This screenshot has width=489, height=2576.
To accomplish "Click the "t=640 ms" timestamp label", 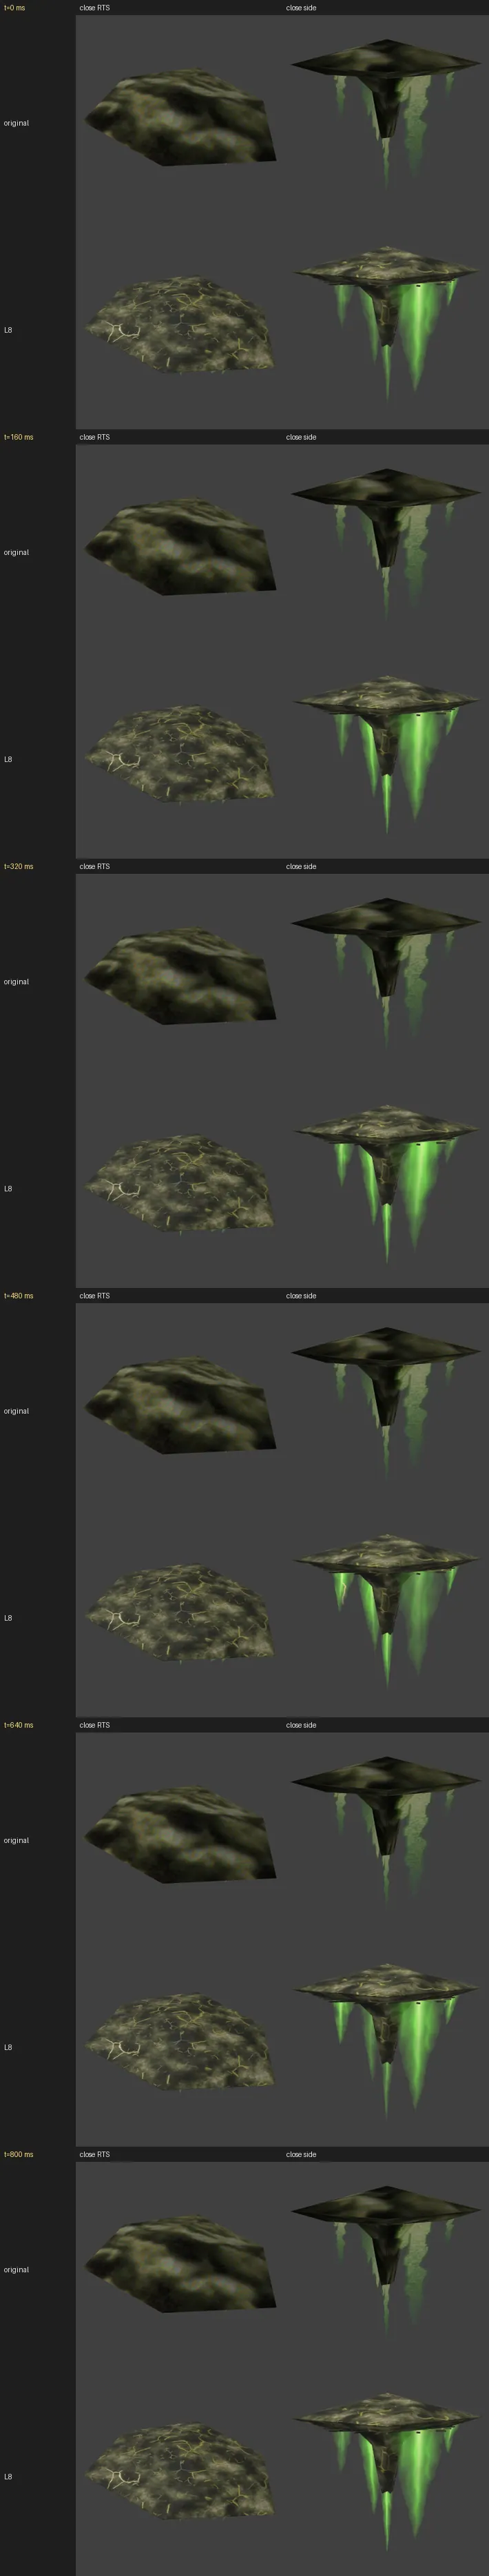I will tap(18, 1725).
